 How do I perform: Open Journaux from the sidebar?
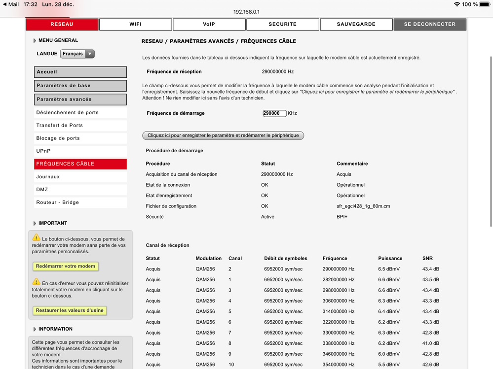click(80, 176)
